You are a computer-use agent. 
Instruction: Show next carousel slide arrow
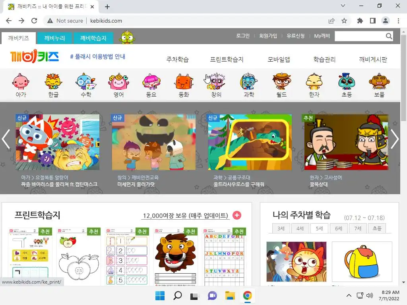pos(395,139)
